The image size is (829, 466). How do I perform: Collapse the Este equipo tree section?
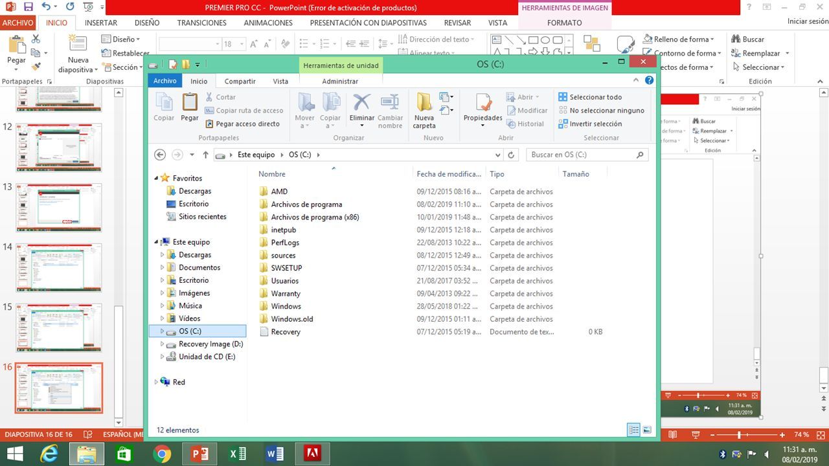point(156,242)
